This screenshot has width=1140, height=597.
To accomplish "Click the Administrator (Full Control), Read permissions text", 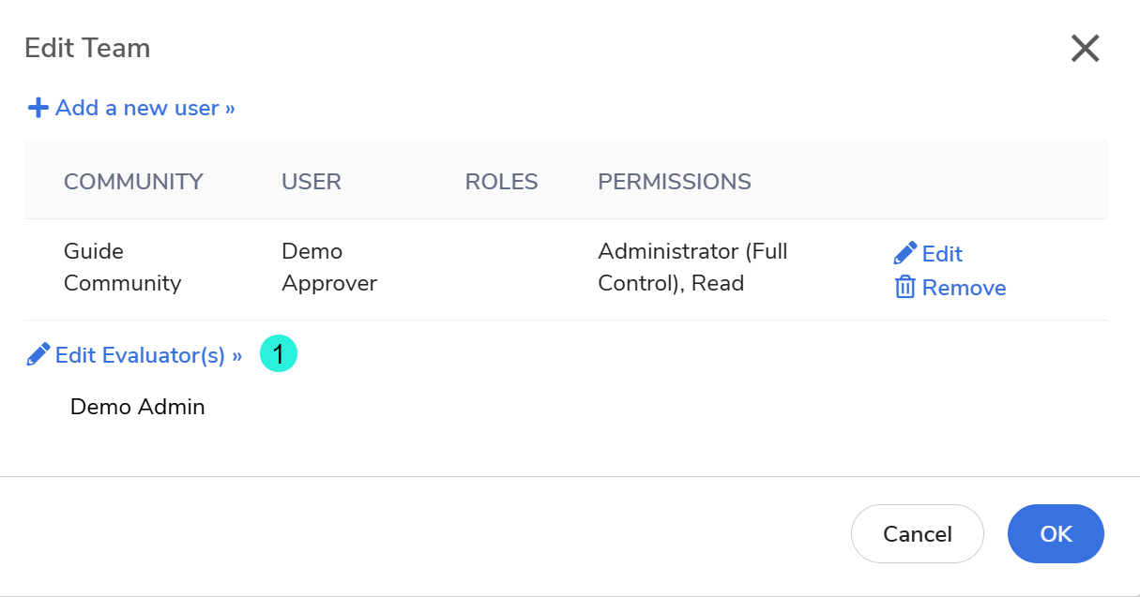I will [x=692, y=267].
